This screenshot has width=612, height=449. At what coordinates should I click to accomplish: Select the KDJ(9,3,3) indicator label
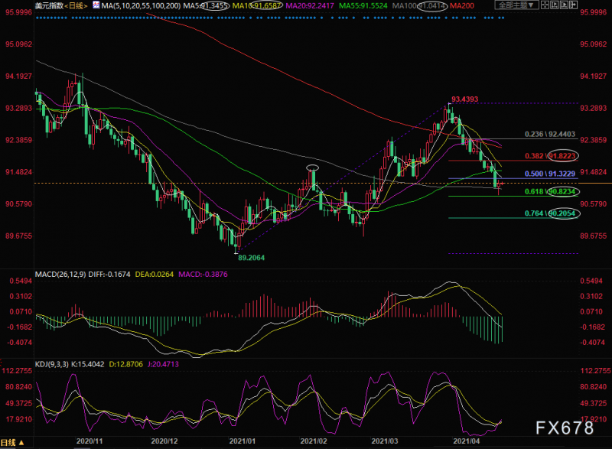coord(52,364)
